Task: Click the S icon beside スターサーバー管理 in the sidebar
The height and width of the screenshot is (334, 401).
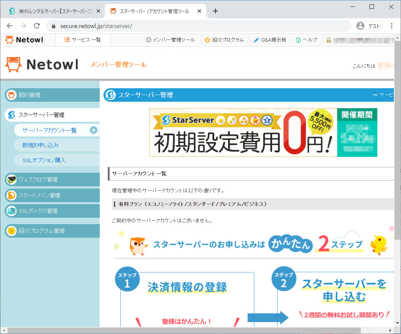Action: point(11,115)
